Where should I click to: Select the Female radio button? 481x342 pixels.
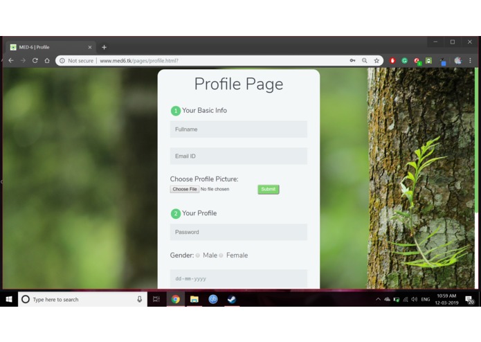pos(221,255)
